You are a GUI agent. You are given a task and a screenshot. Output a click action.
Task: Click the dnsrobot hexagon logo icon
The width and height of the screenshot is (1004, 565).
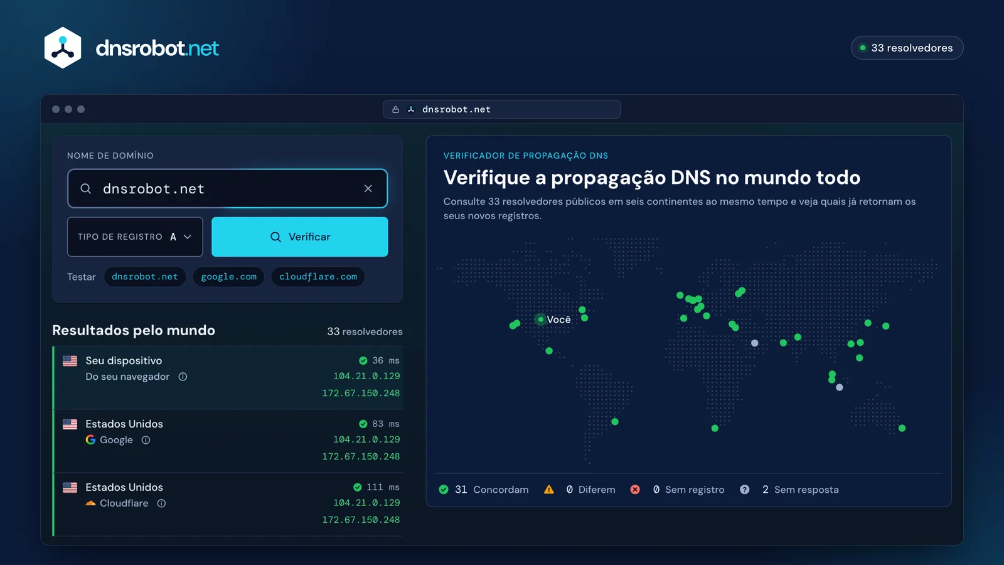tap(63, 48)
